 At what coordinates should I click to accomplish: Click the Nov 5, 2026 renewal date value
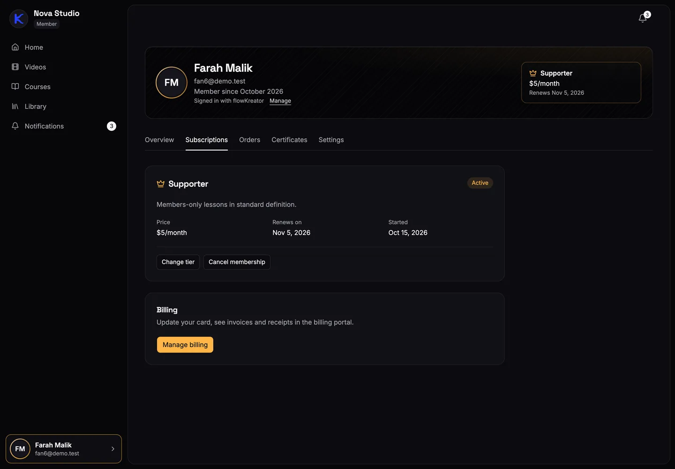click(292, 233)
